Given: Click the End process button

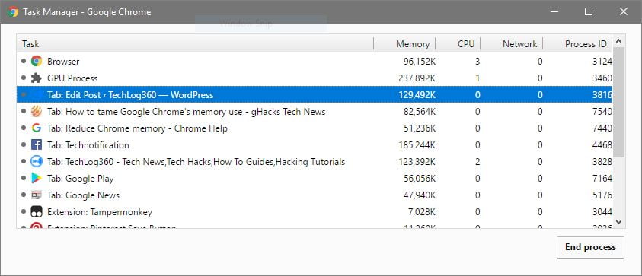Looking at the screenshot, I should (x=590, y=247).
